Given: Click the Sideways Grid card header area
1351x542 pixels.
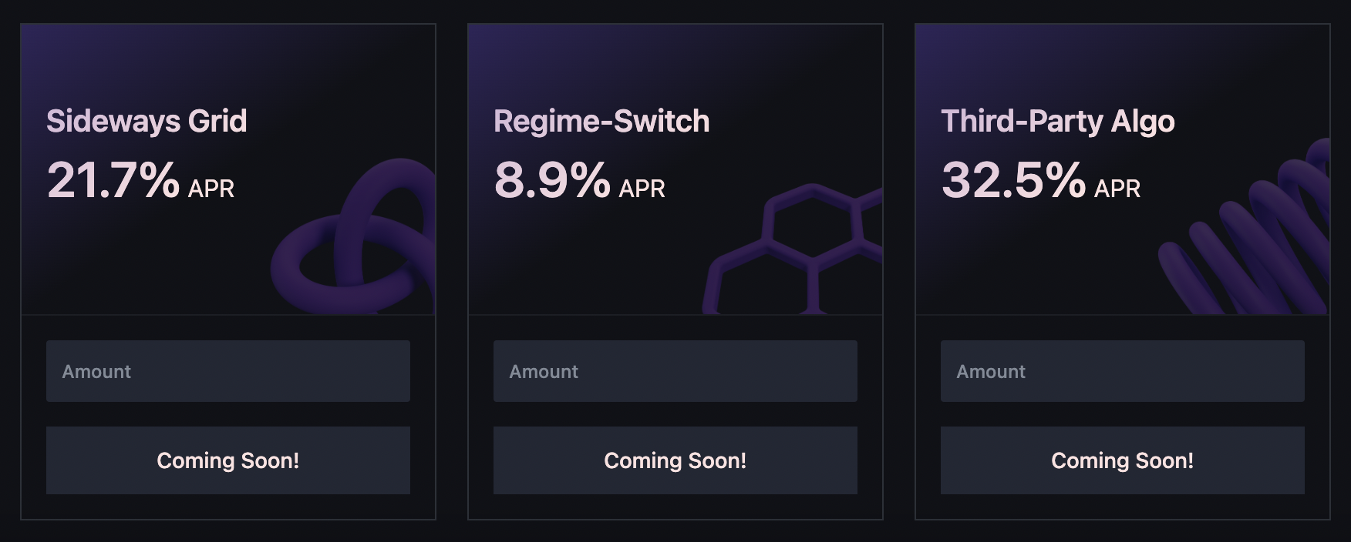Looking at the screenshot, I should point(228,169).
